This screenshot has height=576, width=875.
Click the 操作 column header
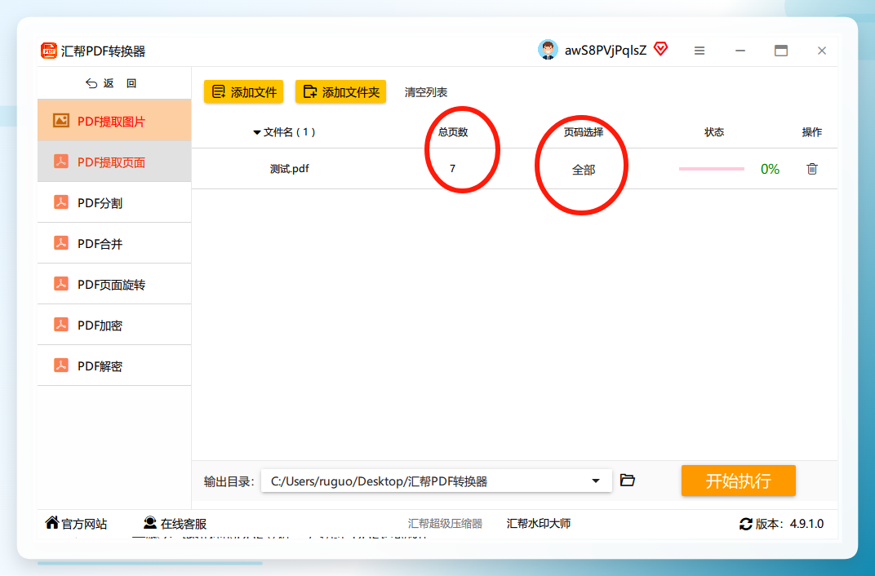click(812, 132)
